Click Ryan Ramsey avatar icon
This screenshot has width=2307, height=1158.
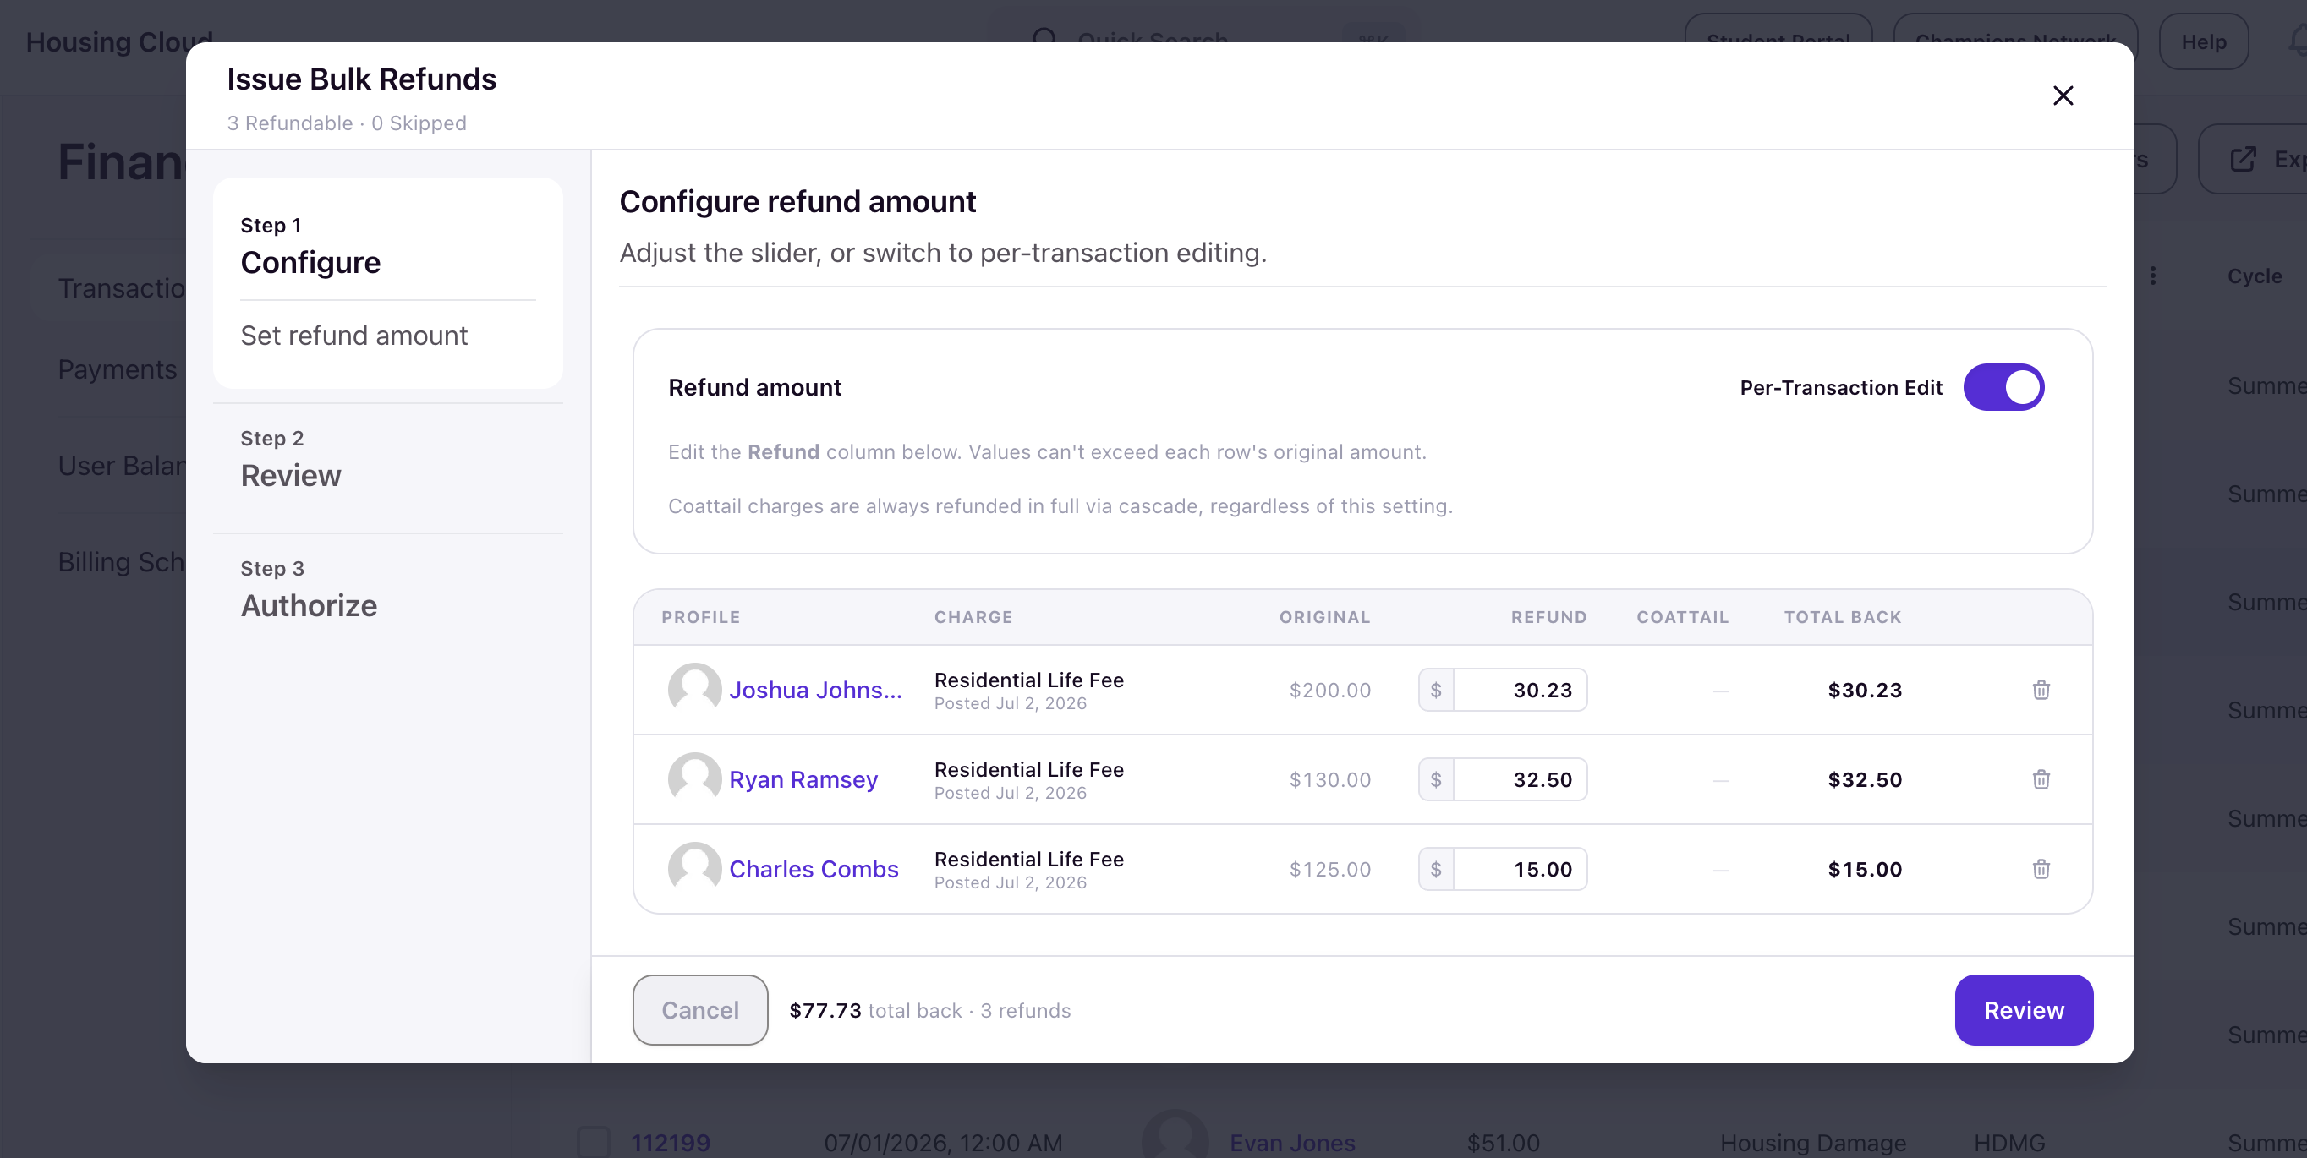[x=694, y=779]
